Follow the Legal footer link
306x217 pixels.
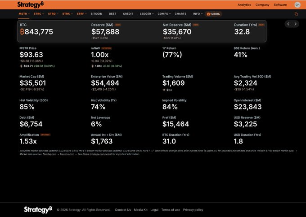tap(154, 210)
